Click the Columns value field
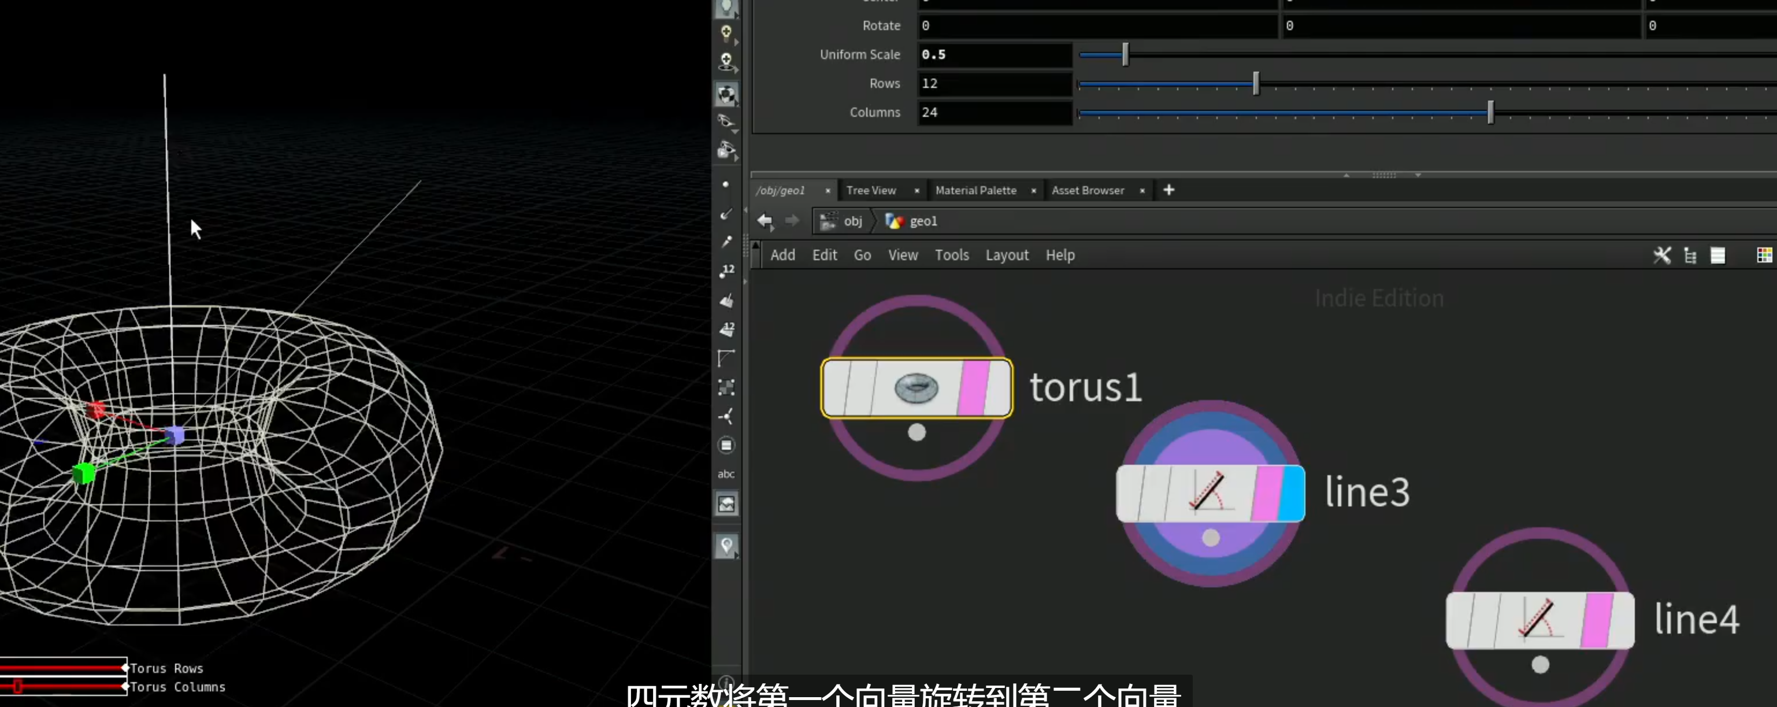1777x707 pixels. pos(995,112)
